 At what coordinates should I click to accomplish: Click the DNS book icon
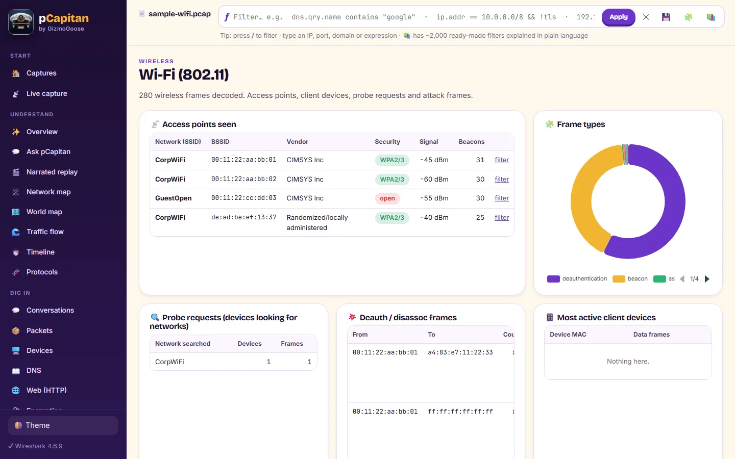16,371
